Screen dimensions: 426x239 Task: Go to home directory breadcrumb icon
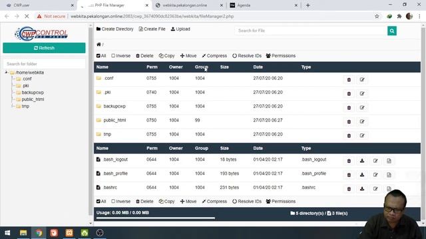click(99, 44)
